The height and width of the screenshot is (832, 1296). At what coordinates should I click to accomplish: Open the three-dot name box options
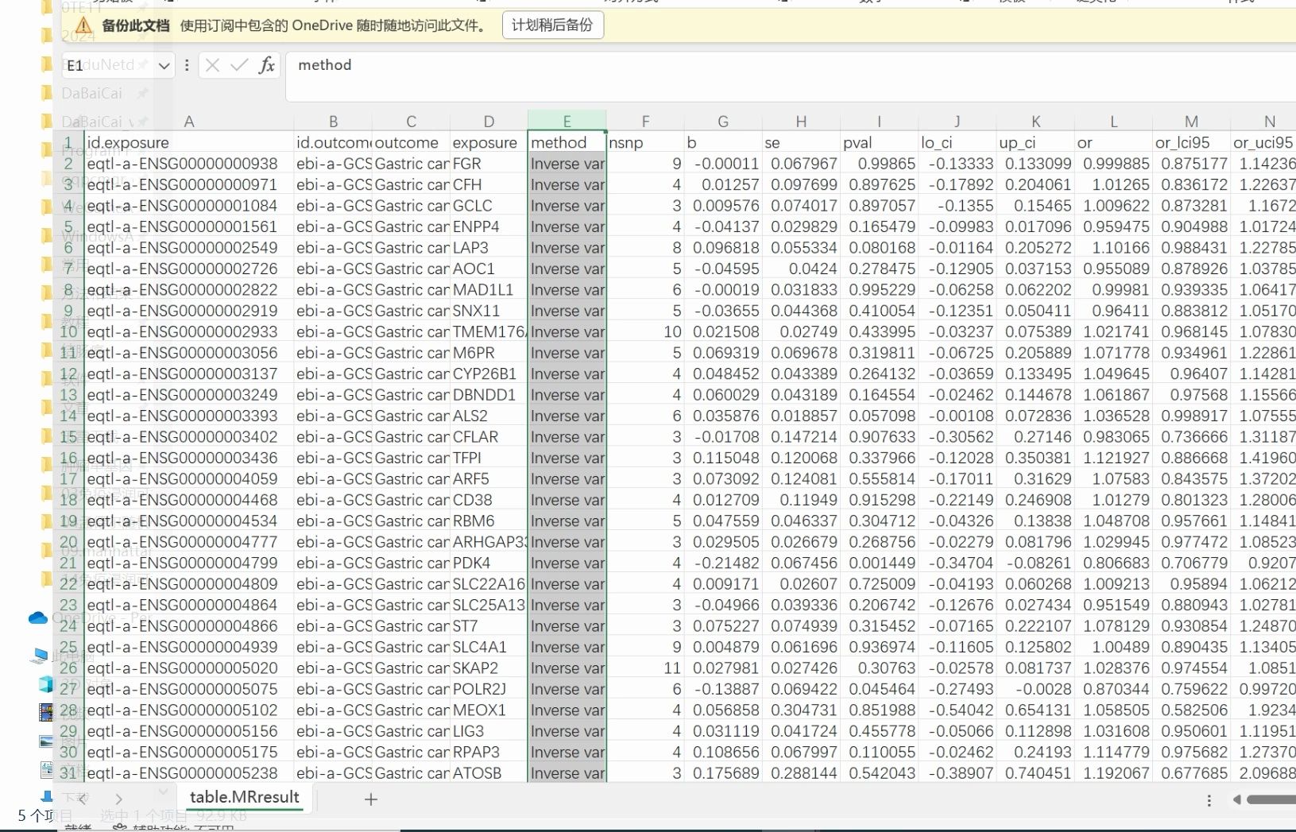[x=187, y=65]
